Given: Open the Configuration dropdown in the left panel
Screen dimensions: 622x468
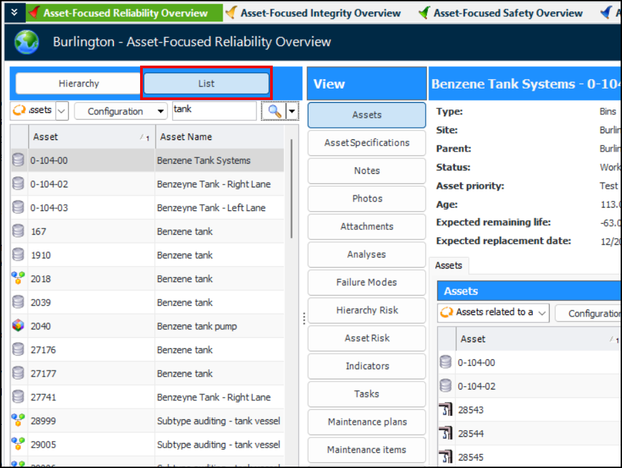Looking at the screenshot, I should [120, 111].
